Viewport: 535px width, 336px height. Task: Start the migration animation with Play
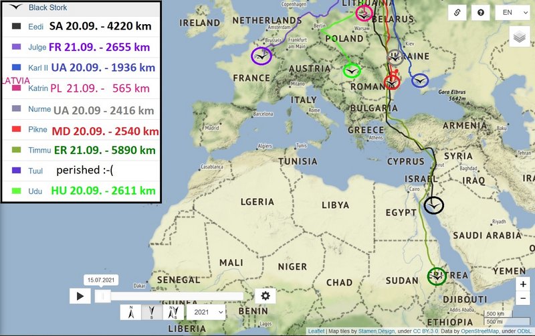point(80,296)
